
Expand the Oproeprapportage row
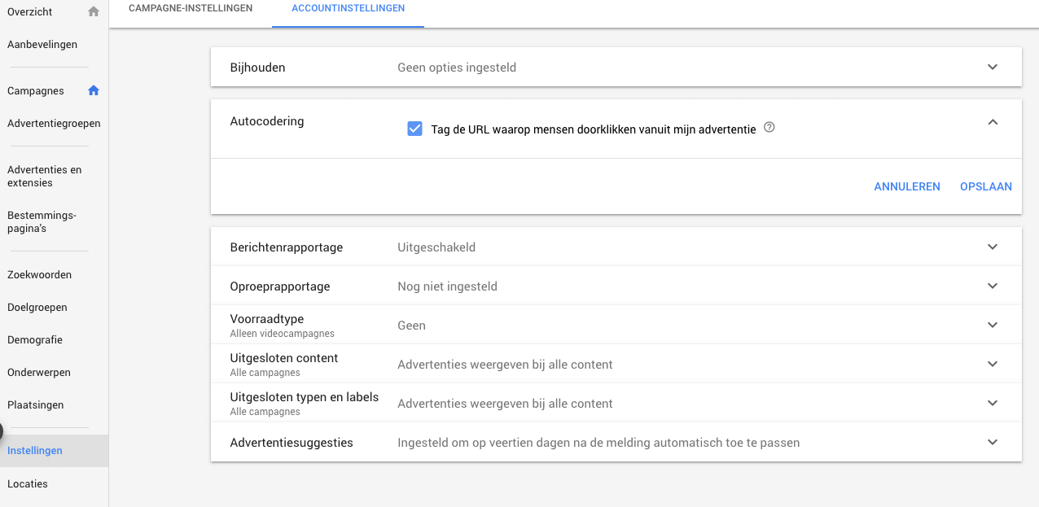pyautogui.click(x=993, y=286)
